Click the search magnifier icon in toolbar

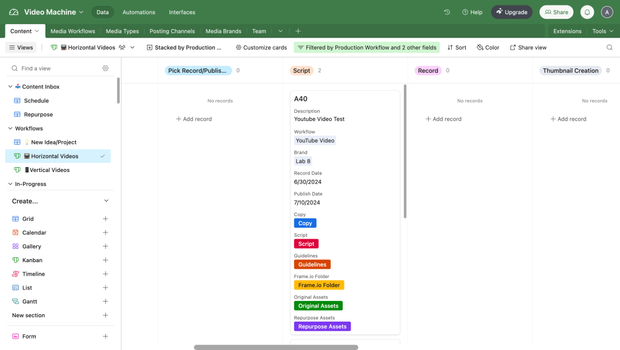(610, 47)
